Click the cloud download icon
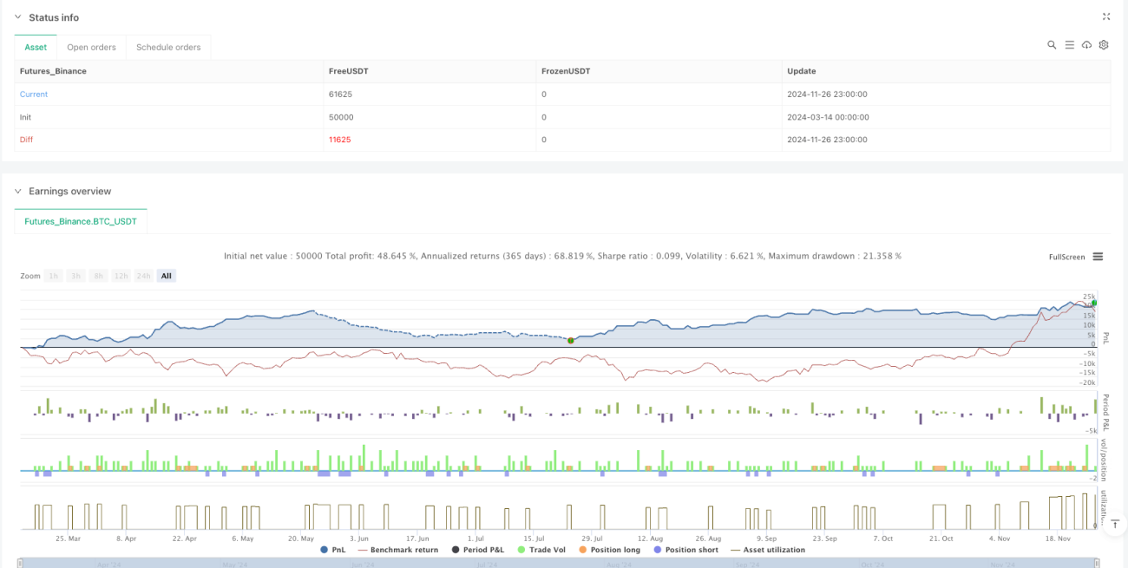This screenshot has width=1128, height=568. 1086,45
